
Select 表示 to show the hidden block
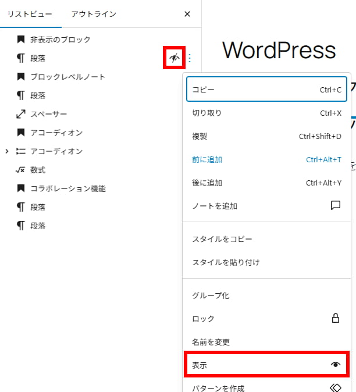point(266,365)
